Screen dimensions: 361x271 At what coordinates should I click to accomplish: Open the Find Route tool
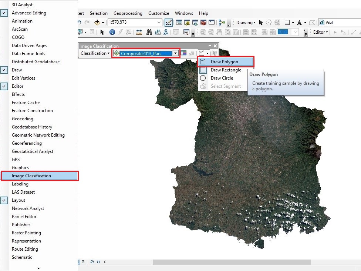[x=158, y=32]
